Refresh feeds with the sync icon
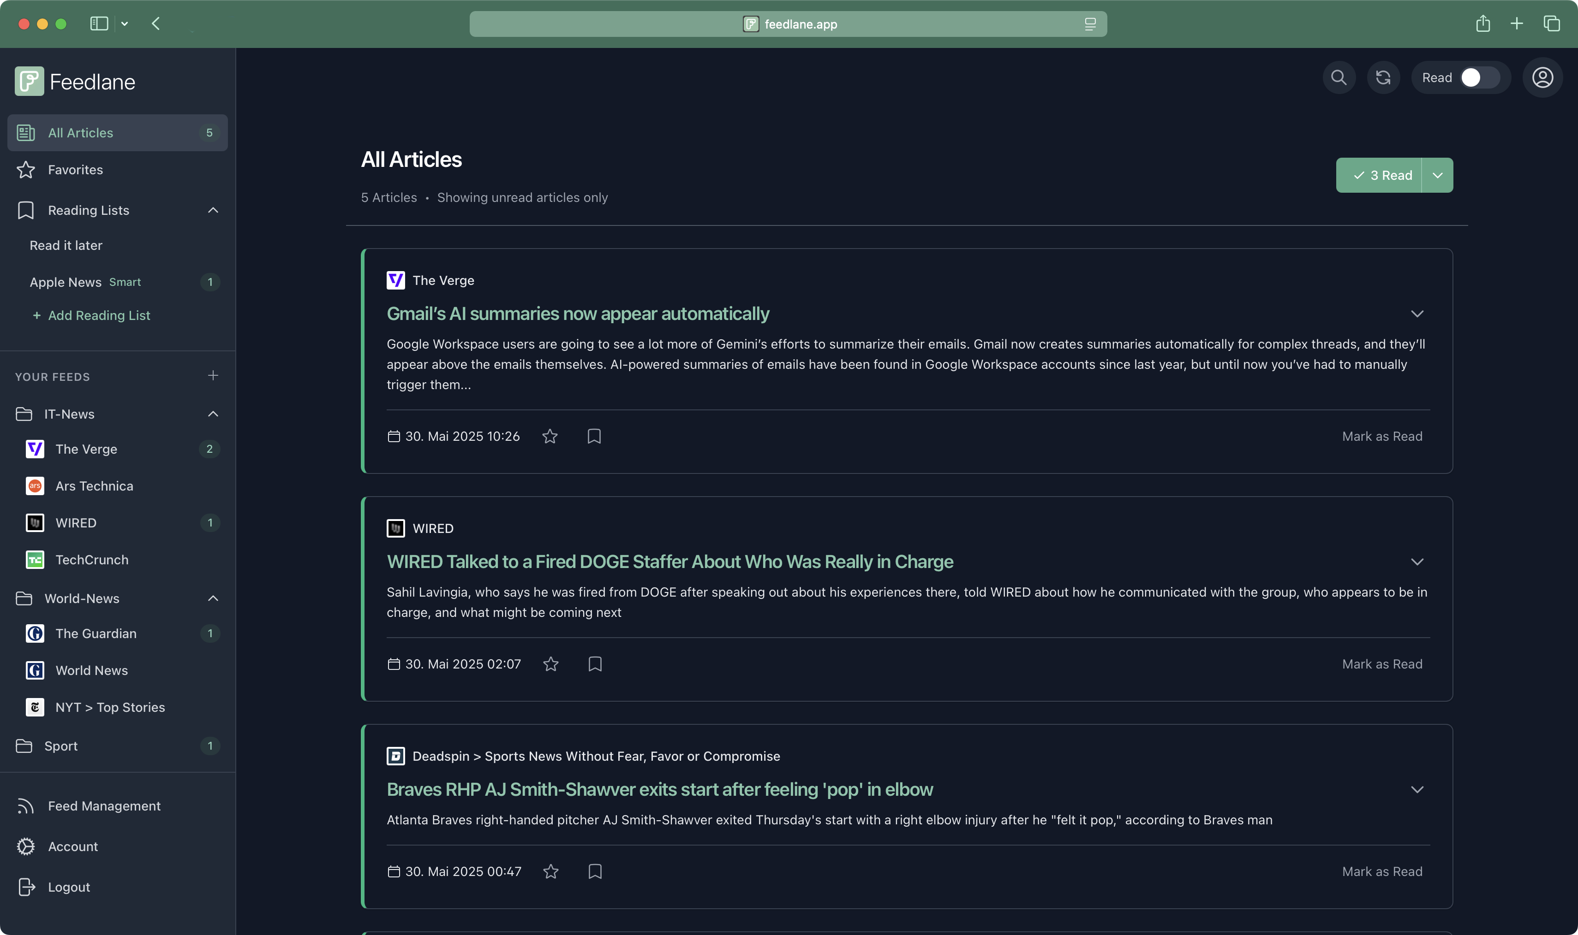The height and width of the screenshot is (935, 1578). [x=1383, y=77]
